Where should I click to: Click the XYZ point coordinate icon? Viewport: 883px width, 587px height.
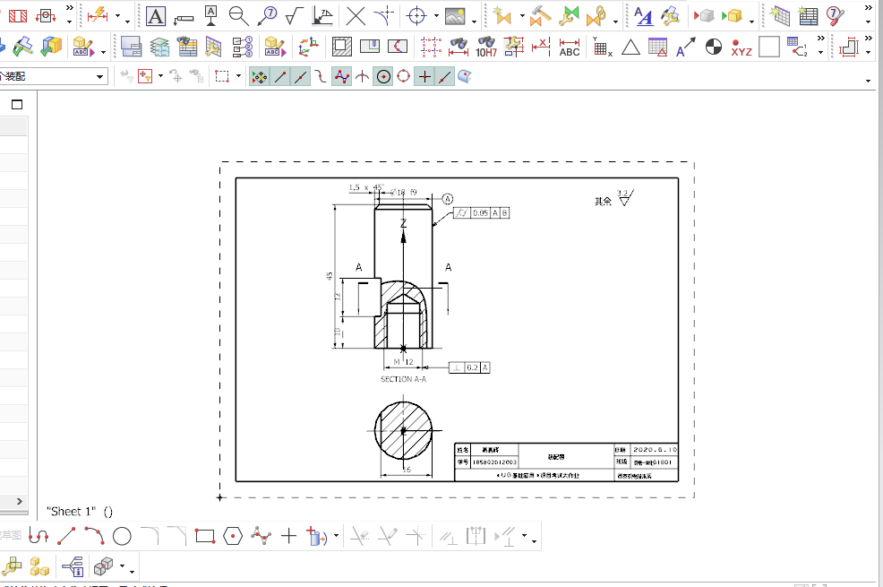pos(742,47)
